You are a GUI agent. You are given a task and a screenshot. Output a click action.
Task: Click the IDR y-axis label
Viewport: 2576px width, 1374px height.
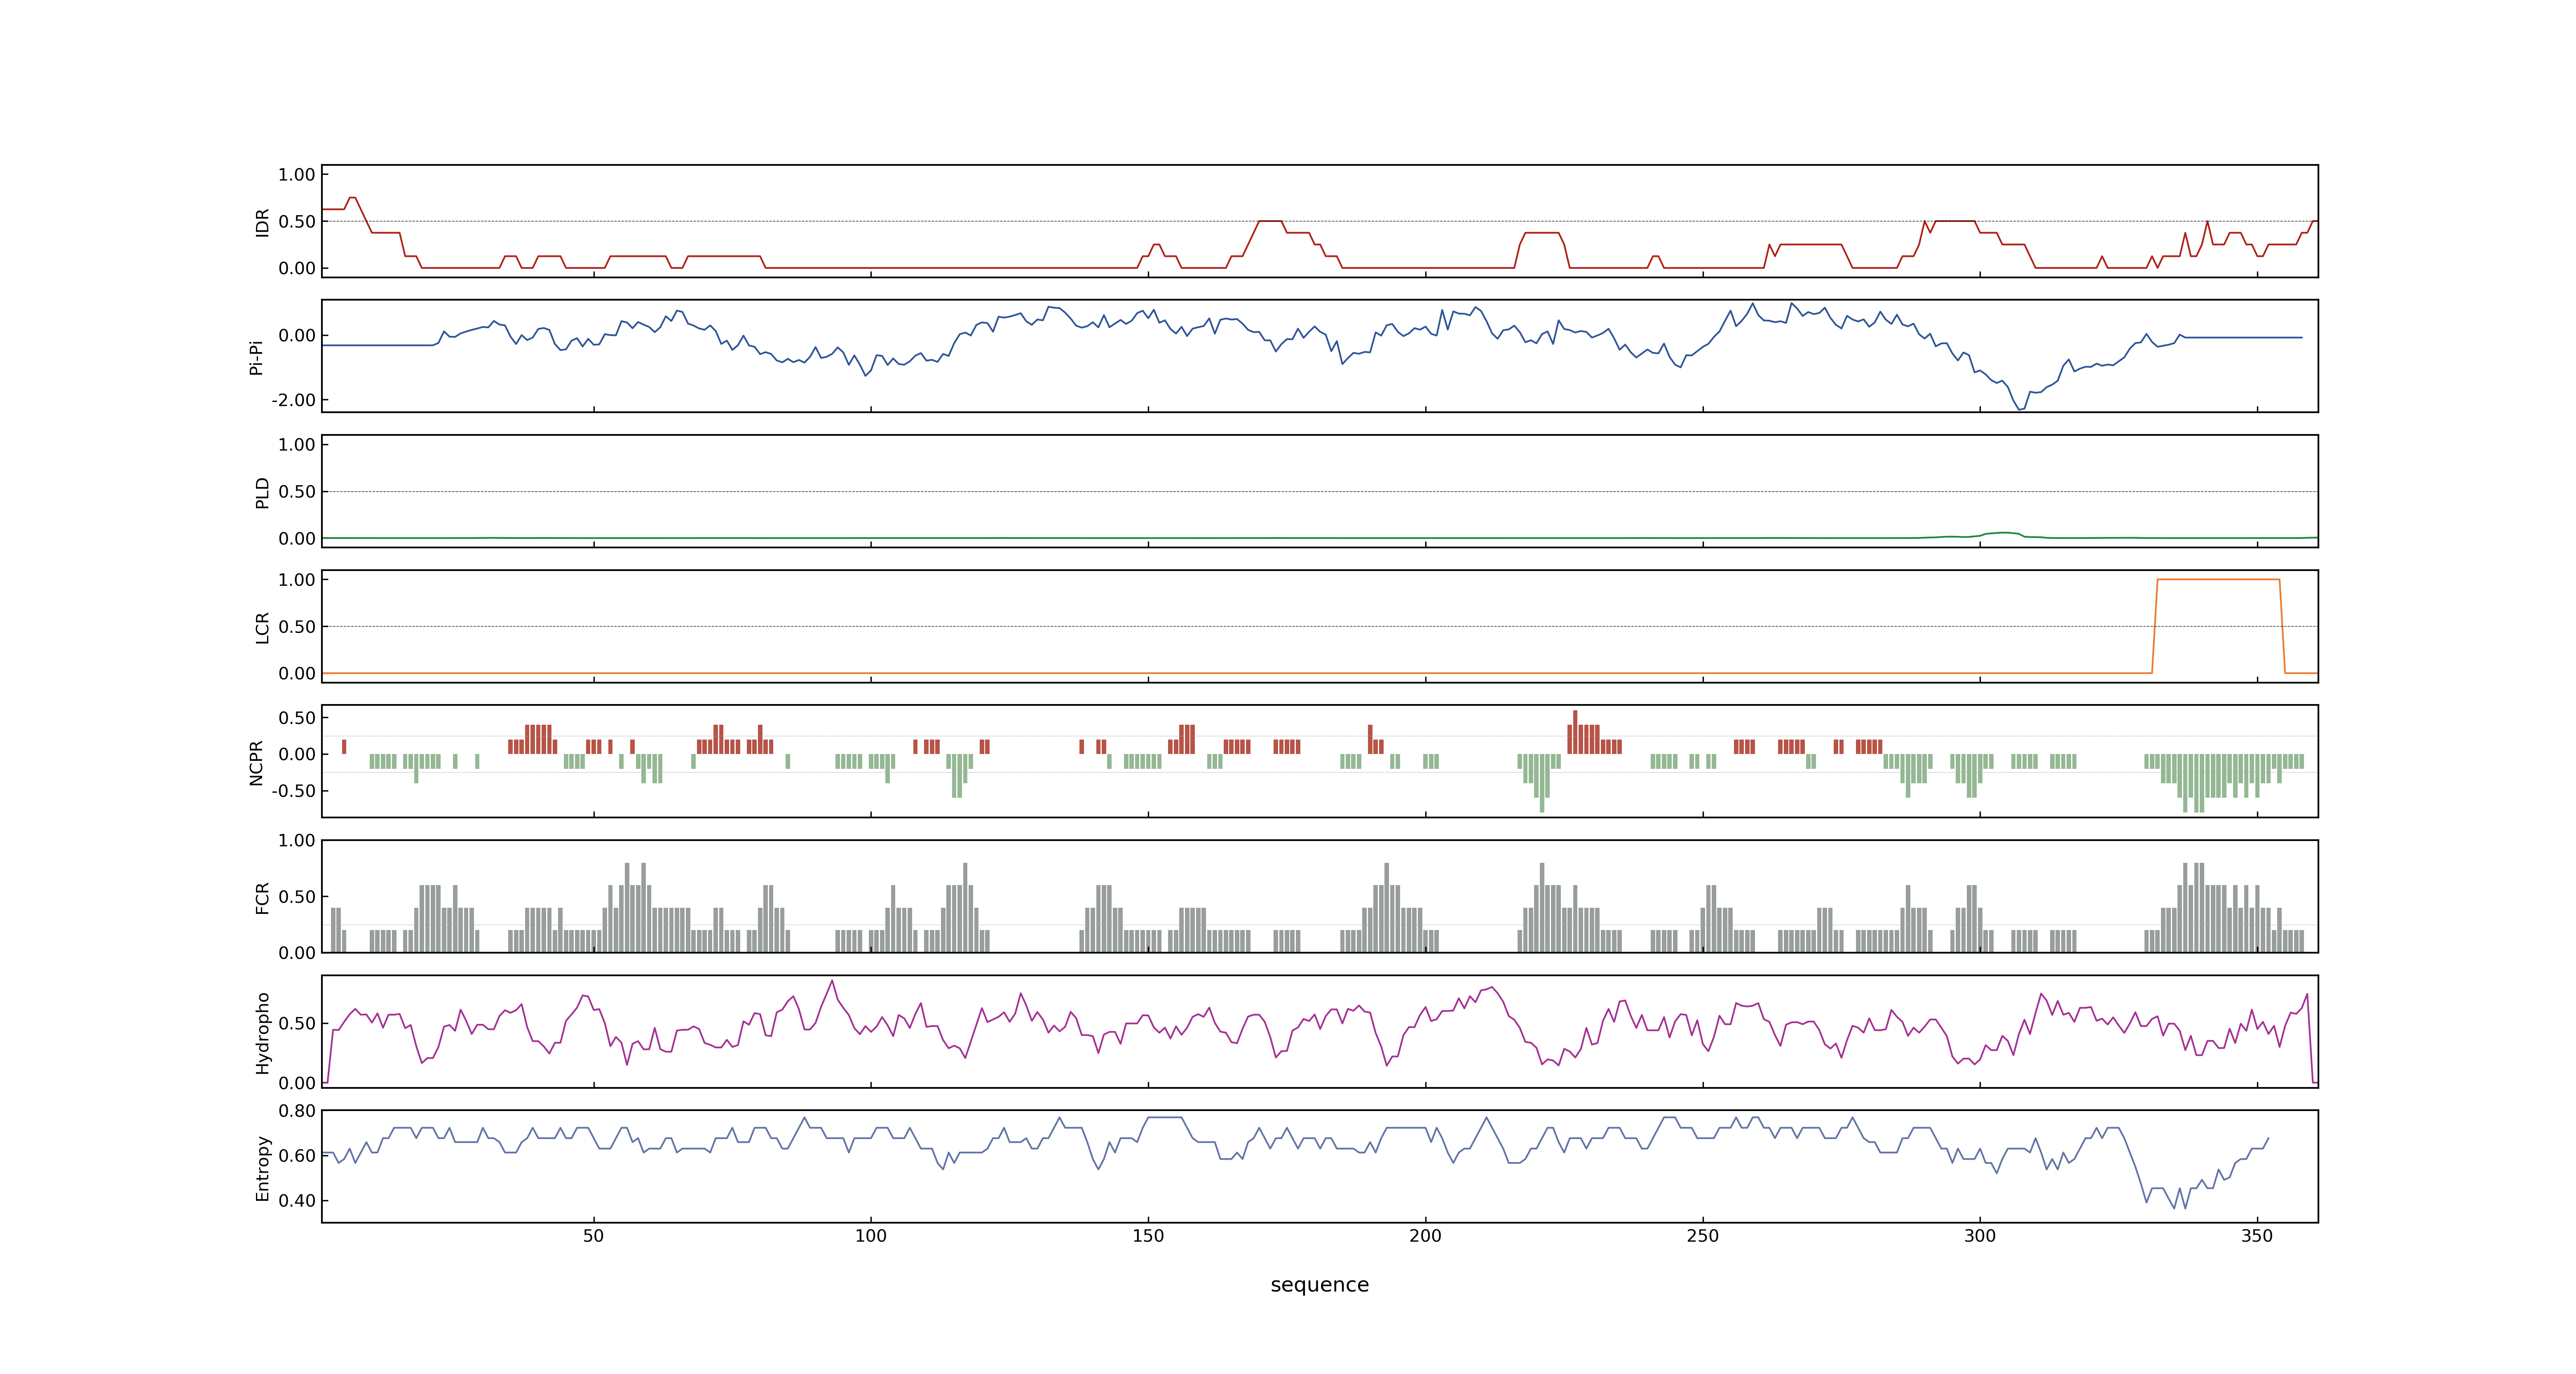click(262, 222)
